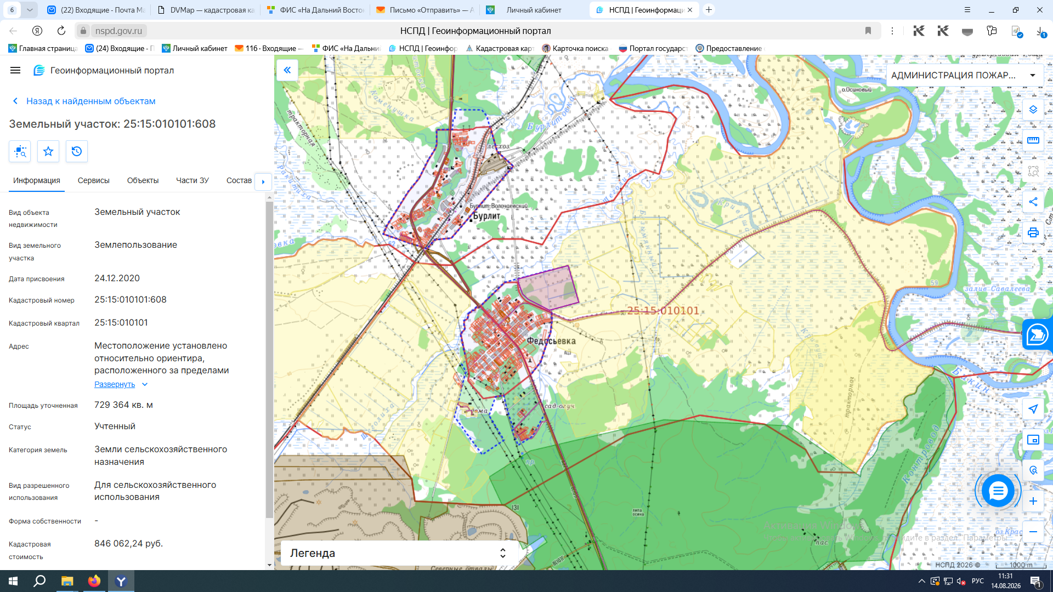Go back to found objects list

(x=84, y=101)
